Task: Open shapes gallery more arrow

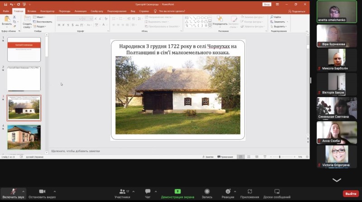Action: tap(210, 26)
